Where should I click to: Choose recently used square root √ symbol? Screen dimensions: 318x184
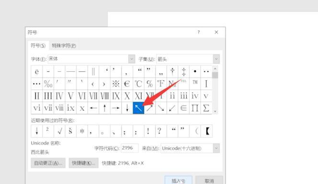pos(59,131)
